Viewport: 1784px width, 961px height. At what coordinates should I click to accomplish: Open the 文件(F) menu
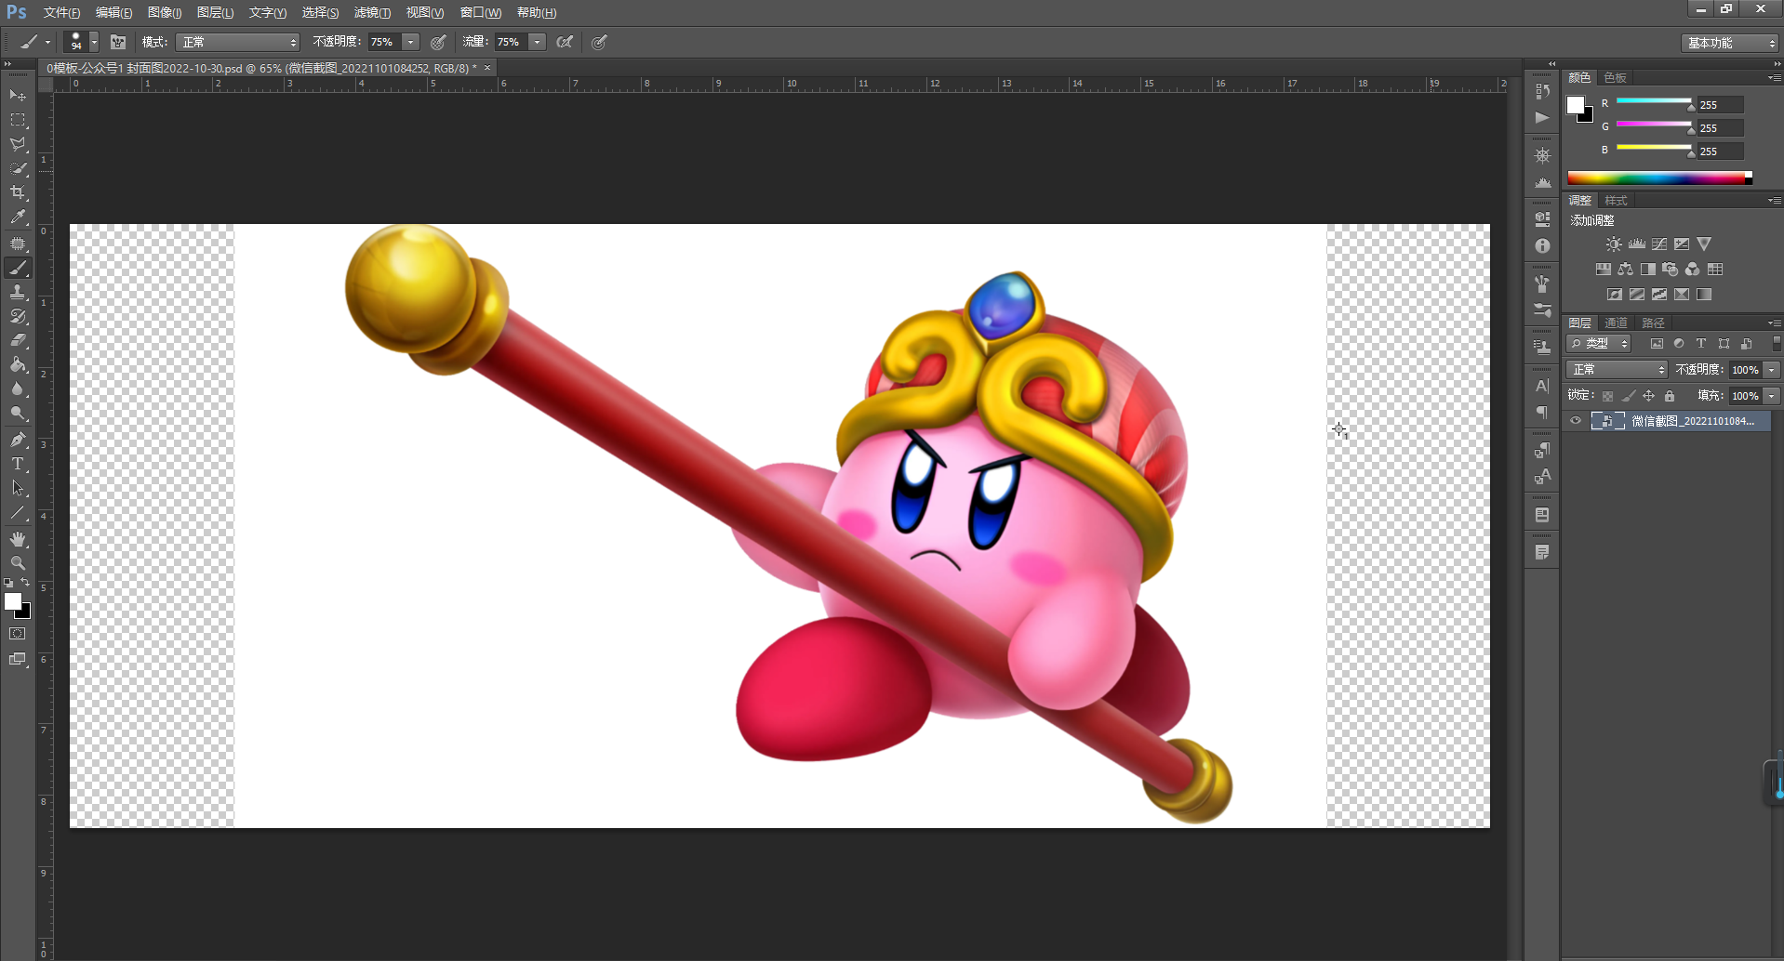(x=61, y=12)
